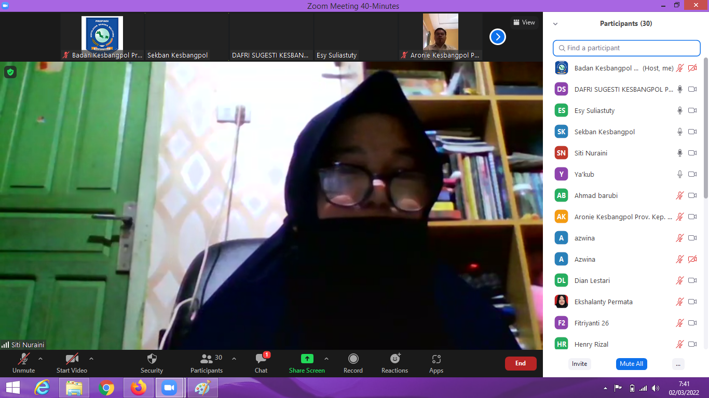Open Paint from the Windows taskbar
Viewport: 709px width, 398px height.
[202, 388]
